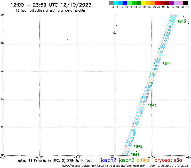Screen dimensions: 191x168
Task: Click the jason3 satellite legend label
Action: (x=126, y=160)
